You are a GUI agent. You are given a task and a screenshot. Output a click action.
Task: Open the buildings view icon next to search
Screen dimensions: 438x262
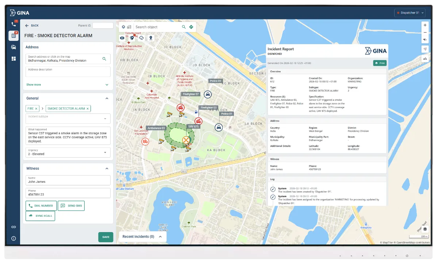(129, 27)
